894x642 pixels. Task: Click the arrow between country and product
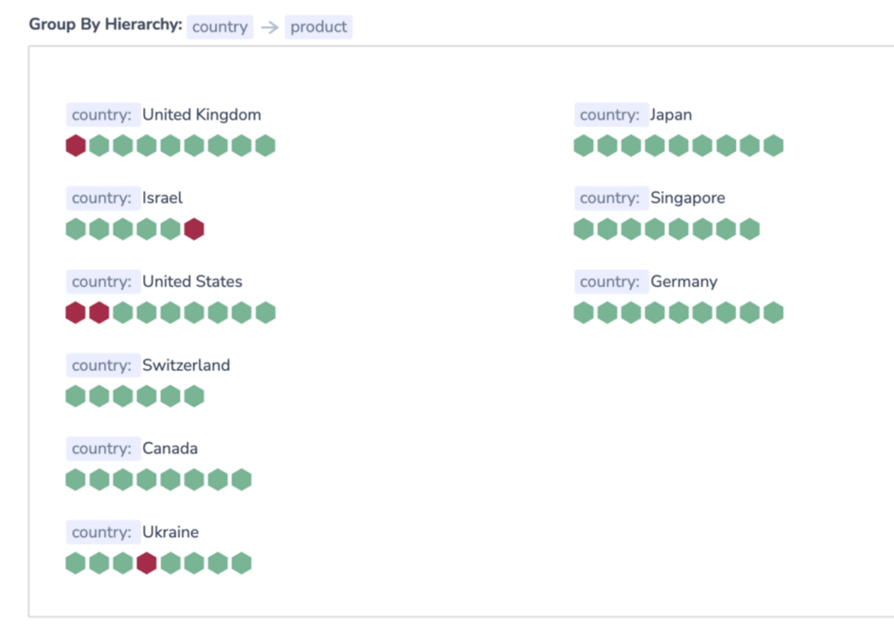(270, 27)
